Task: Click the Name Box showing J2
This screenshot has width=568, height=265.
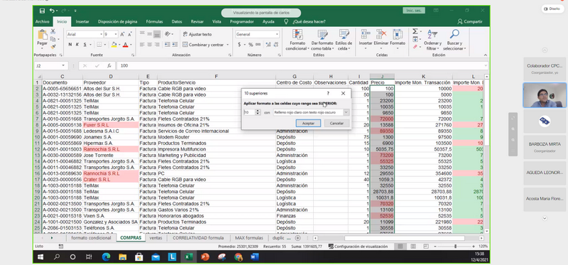Action: point(50,65)
